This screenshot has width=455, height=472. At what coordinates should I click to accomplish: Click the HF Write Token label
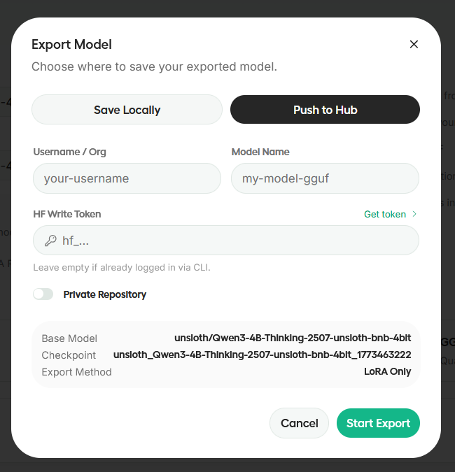coord(67,214)
